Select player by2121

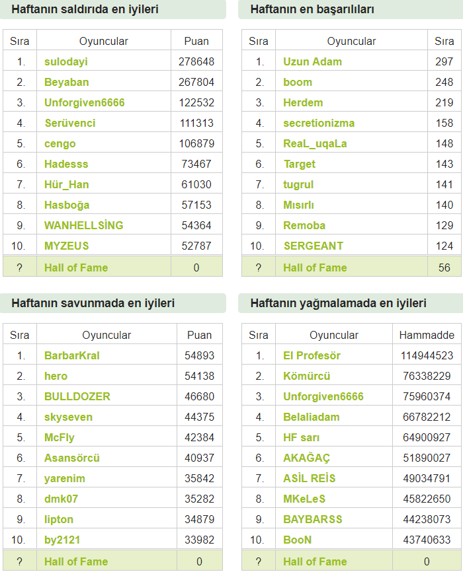[x=62, y=540]
